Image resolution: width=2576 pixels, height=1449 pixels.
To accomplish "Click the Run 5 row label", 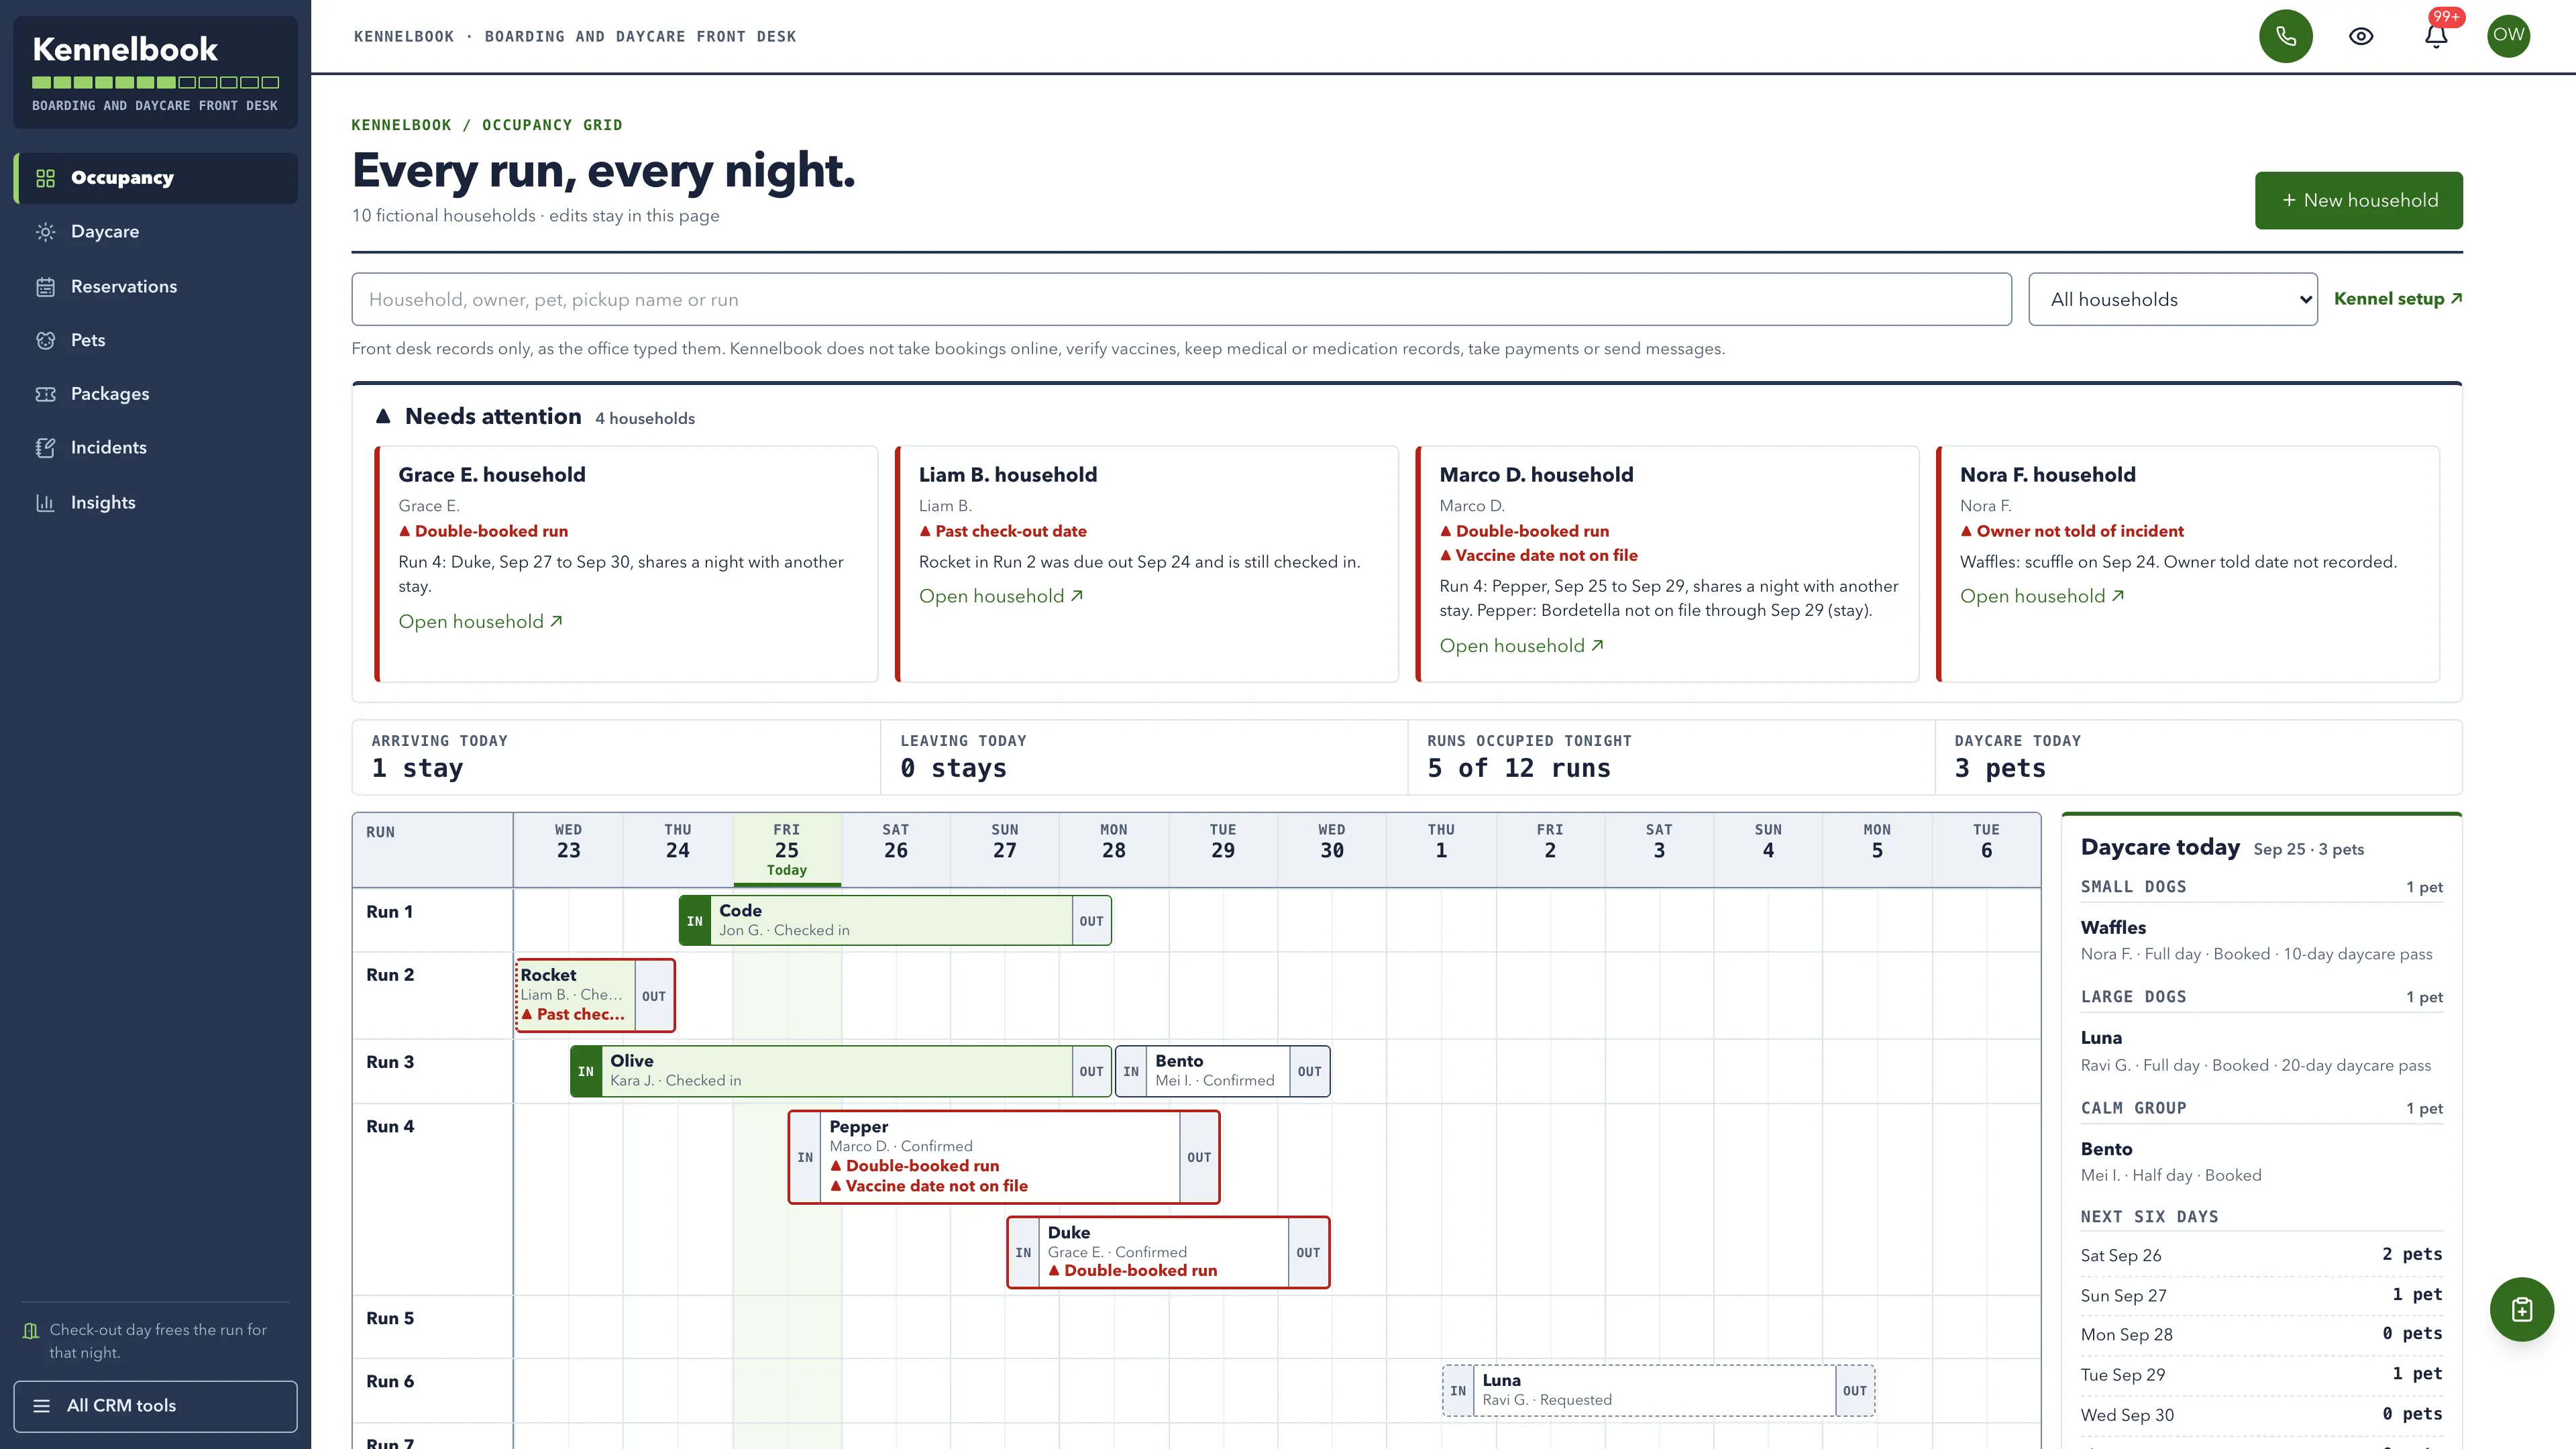I will 390,1318.
